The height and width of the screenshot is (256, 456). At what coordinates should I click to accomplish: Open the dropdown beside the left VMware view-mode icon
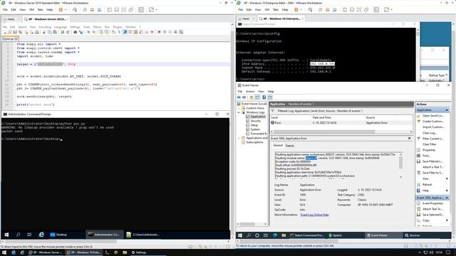[x=156, y=9]
